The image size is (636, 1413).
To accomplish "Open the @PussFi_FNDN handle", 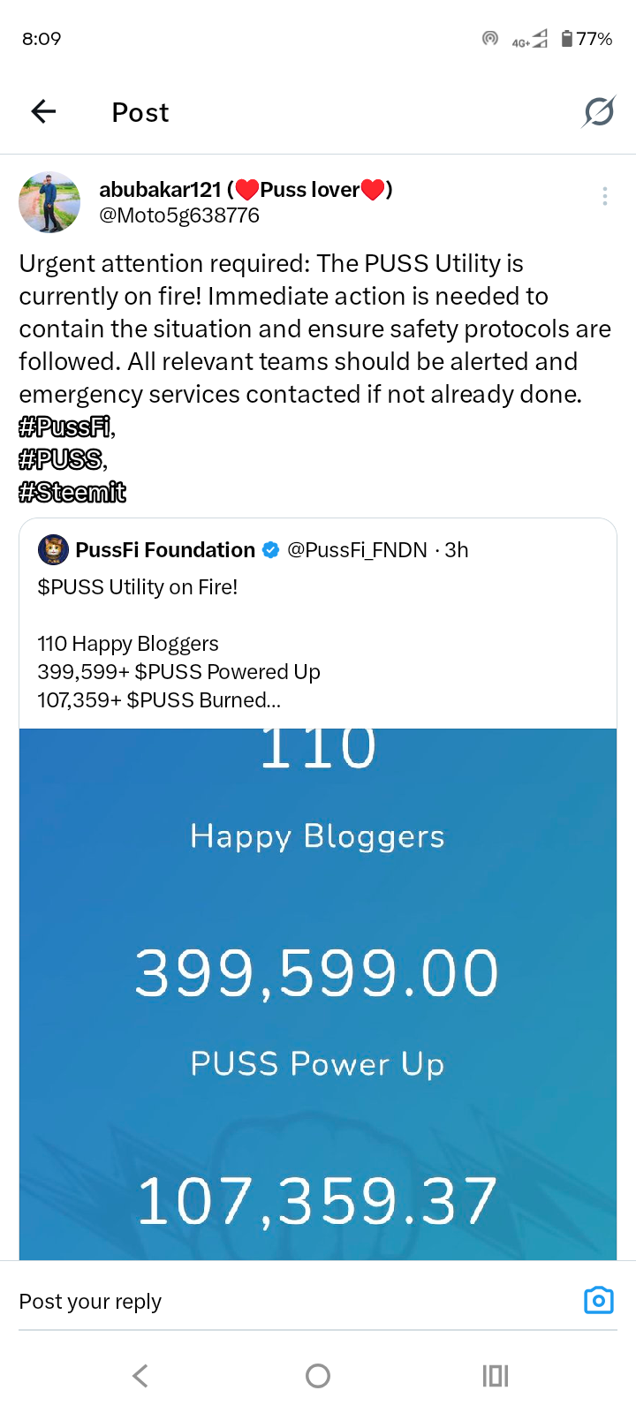I will 357,550.
